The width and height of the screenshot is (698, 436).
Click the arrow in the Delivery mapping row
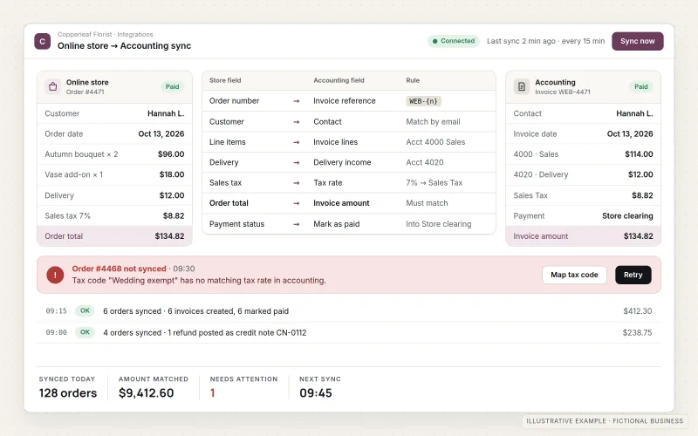pyautogui.click(x=297, y=163)
